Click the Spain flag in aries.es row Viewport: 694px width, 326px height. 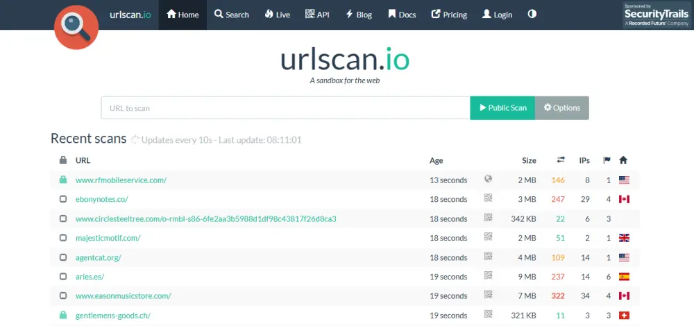pos(624,277)
